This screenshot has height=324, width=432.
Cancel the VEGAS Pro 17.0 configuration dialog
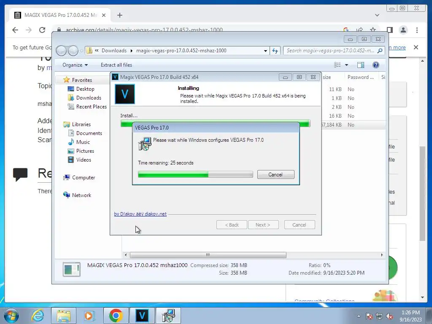pos(275,174)
